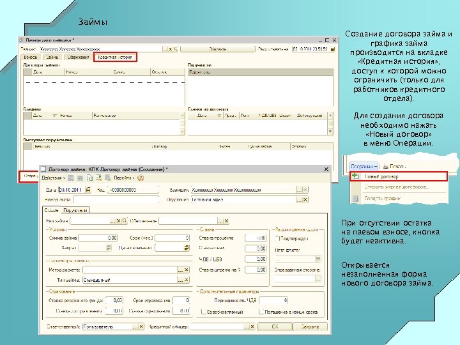Clear the Вид займа field
460x345 pixels.
point(119,221)
